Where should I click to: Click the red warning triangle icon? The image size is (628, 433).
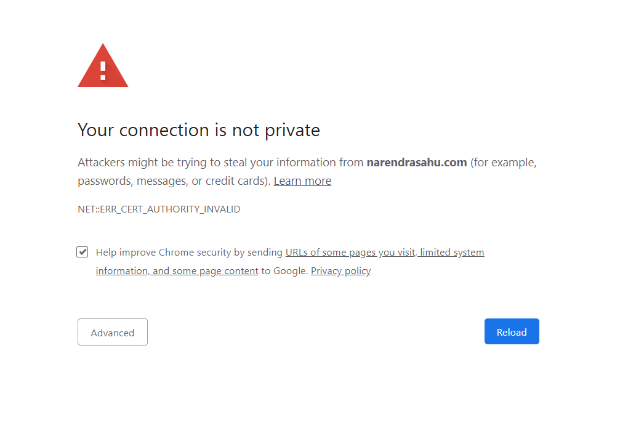pyautogui.click(x=102, y=68)
